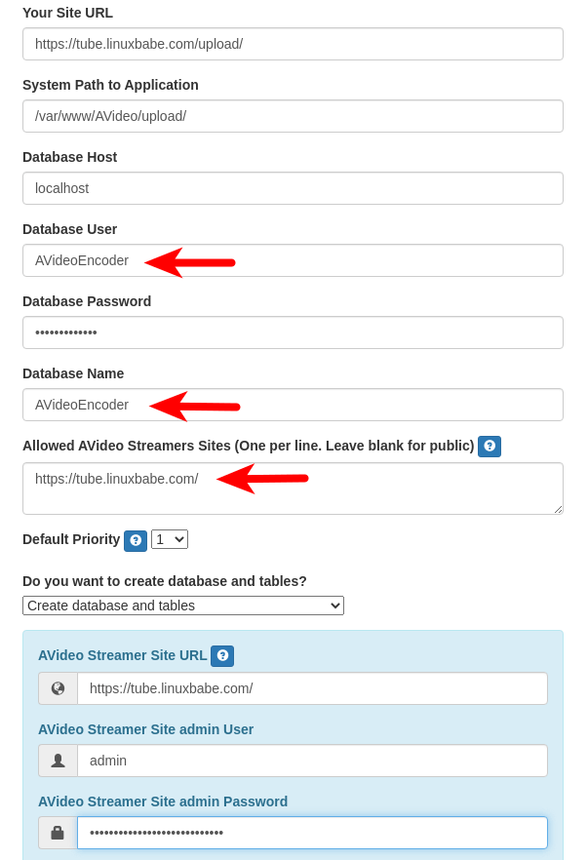Viewport: 588px width, 860px height.
Task: Click the Database Name input
Action: pyautogui.click(x=390, y=405)
